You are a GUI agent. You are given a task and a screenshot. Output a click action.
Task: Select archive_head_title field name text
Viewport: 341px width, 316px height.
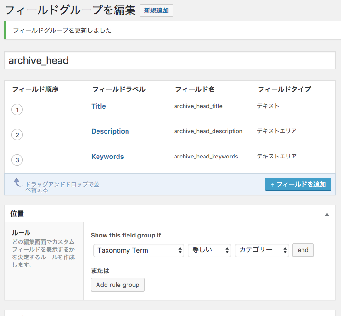coord(198,106)
